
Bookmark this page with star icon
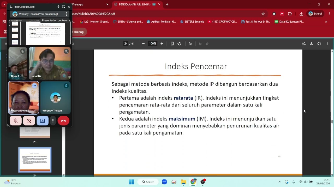coord(263,14)
